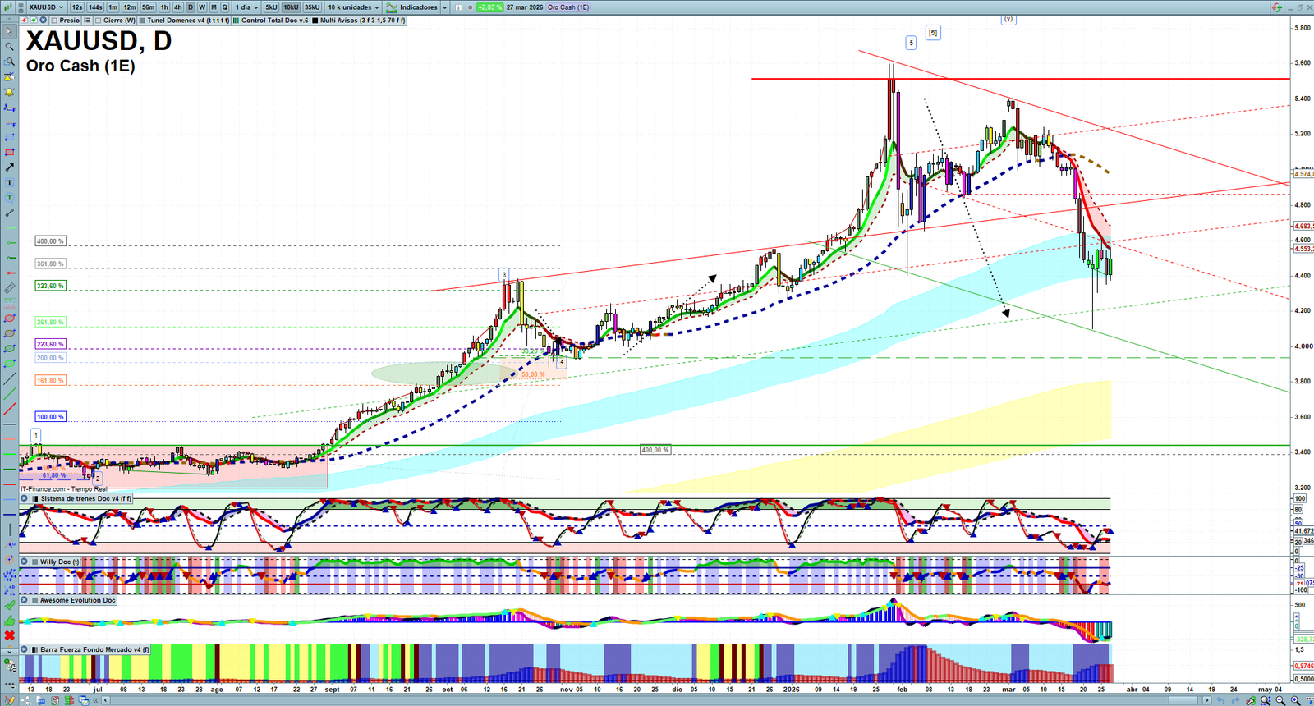Select the red diagonal line tool
Image resolution: width=1314 pixels, height=706 pixels.
click(x=9, y=409)
